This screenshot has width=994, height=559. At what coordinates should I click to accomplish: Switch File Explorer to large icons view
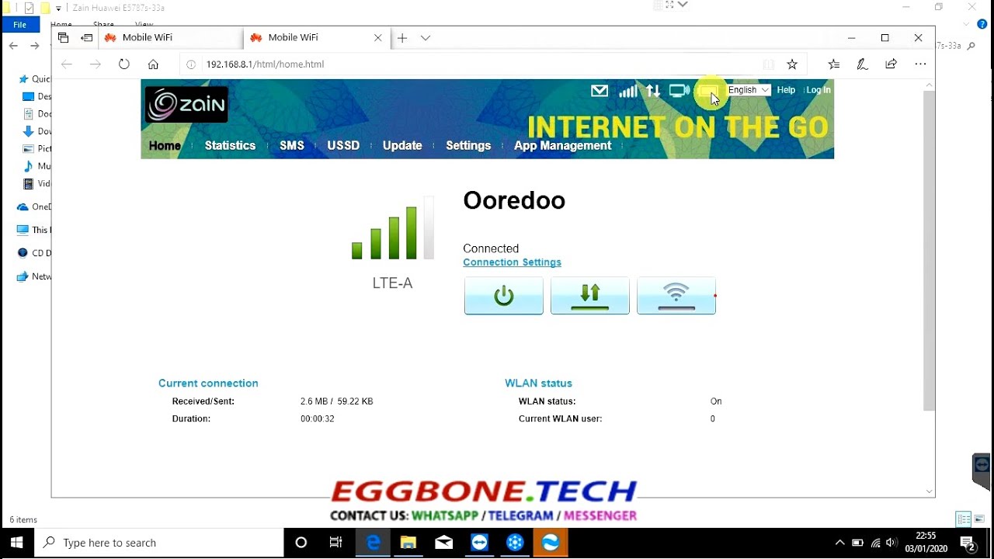pos(981,519)
